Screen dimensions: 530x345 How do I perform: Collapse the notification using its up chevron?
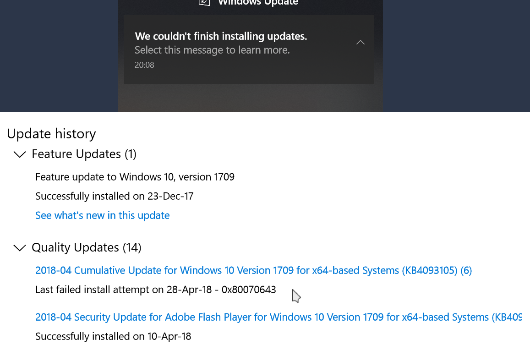[361, 42]
